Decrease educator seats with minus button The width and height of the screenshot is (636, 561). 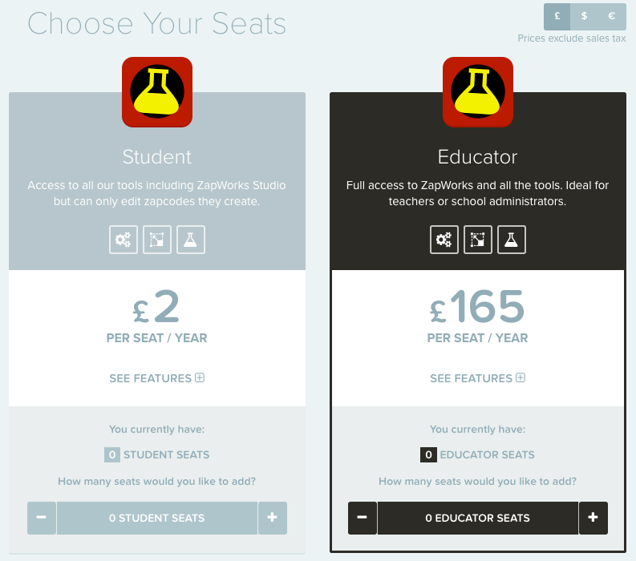363,518
